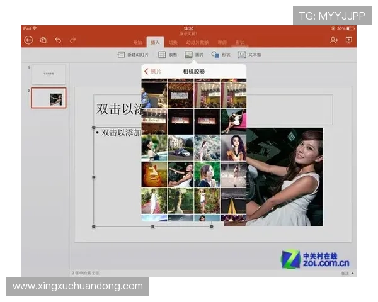
Task: Select the 插入 tab
Action: tap(155, 42)
